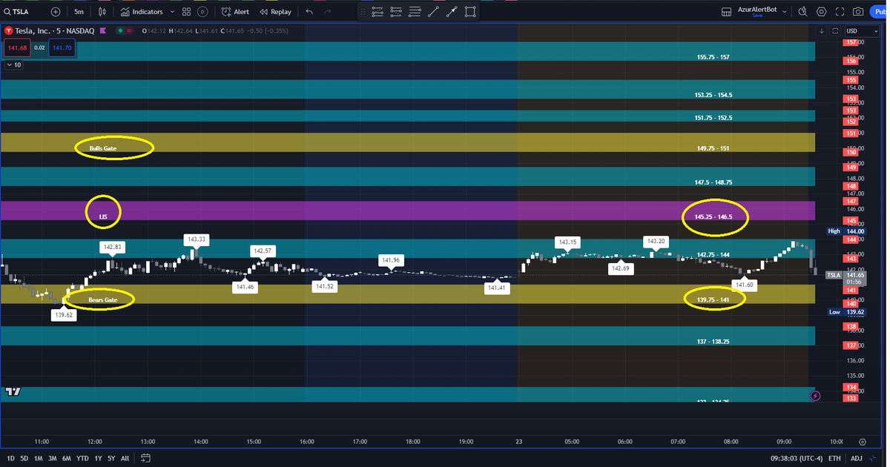Take a chart snapshot with camera icon
The image size is (890, 467).
tap(858, 12)
